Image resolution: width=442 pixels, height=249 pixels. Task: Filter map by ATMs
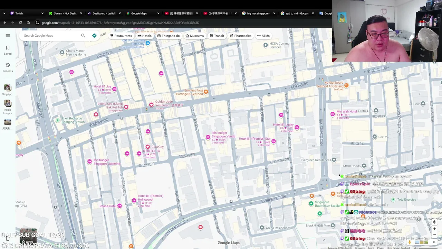(x=263, y=36)
